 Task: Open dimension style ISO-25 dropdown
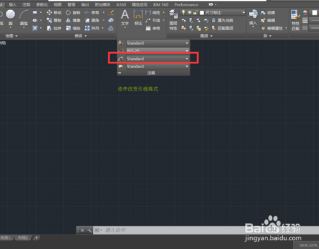point(158,50)
